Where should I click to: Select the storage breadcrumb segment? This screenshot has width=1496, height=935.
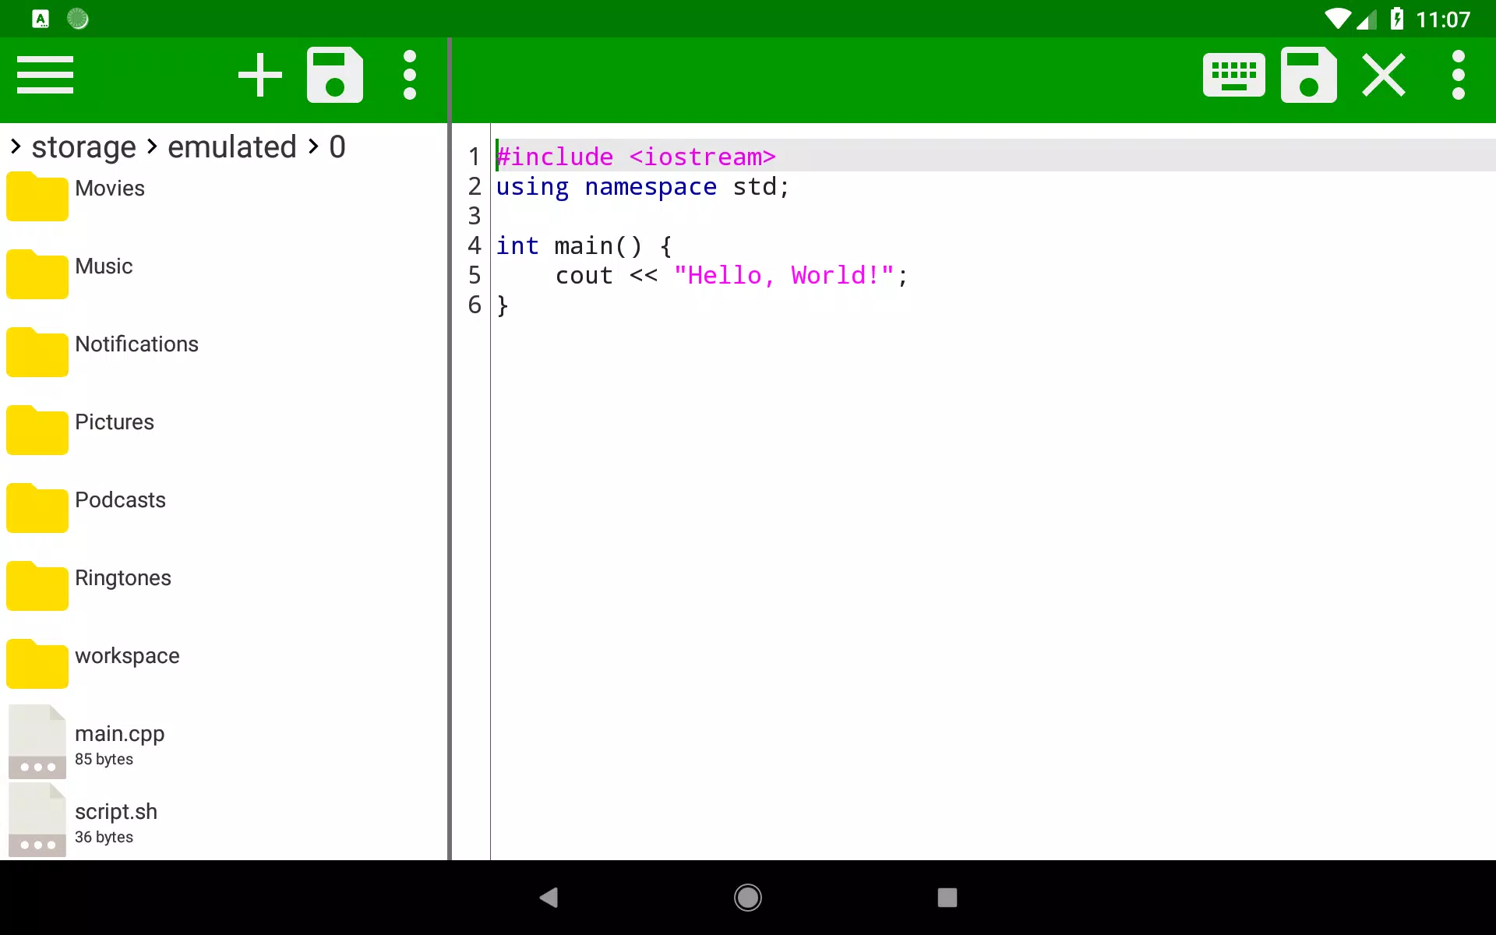click(84, 146)
